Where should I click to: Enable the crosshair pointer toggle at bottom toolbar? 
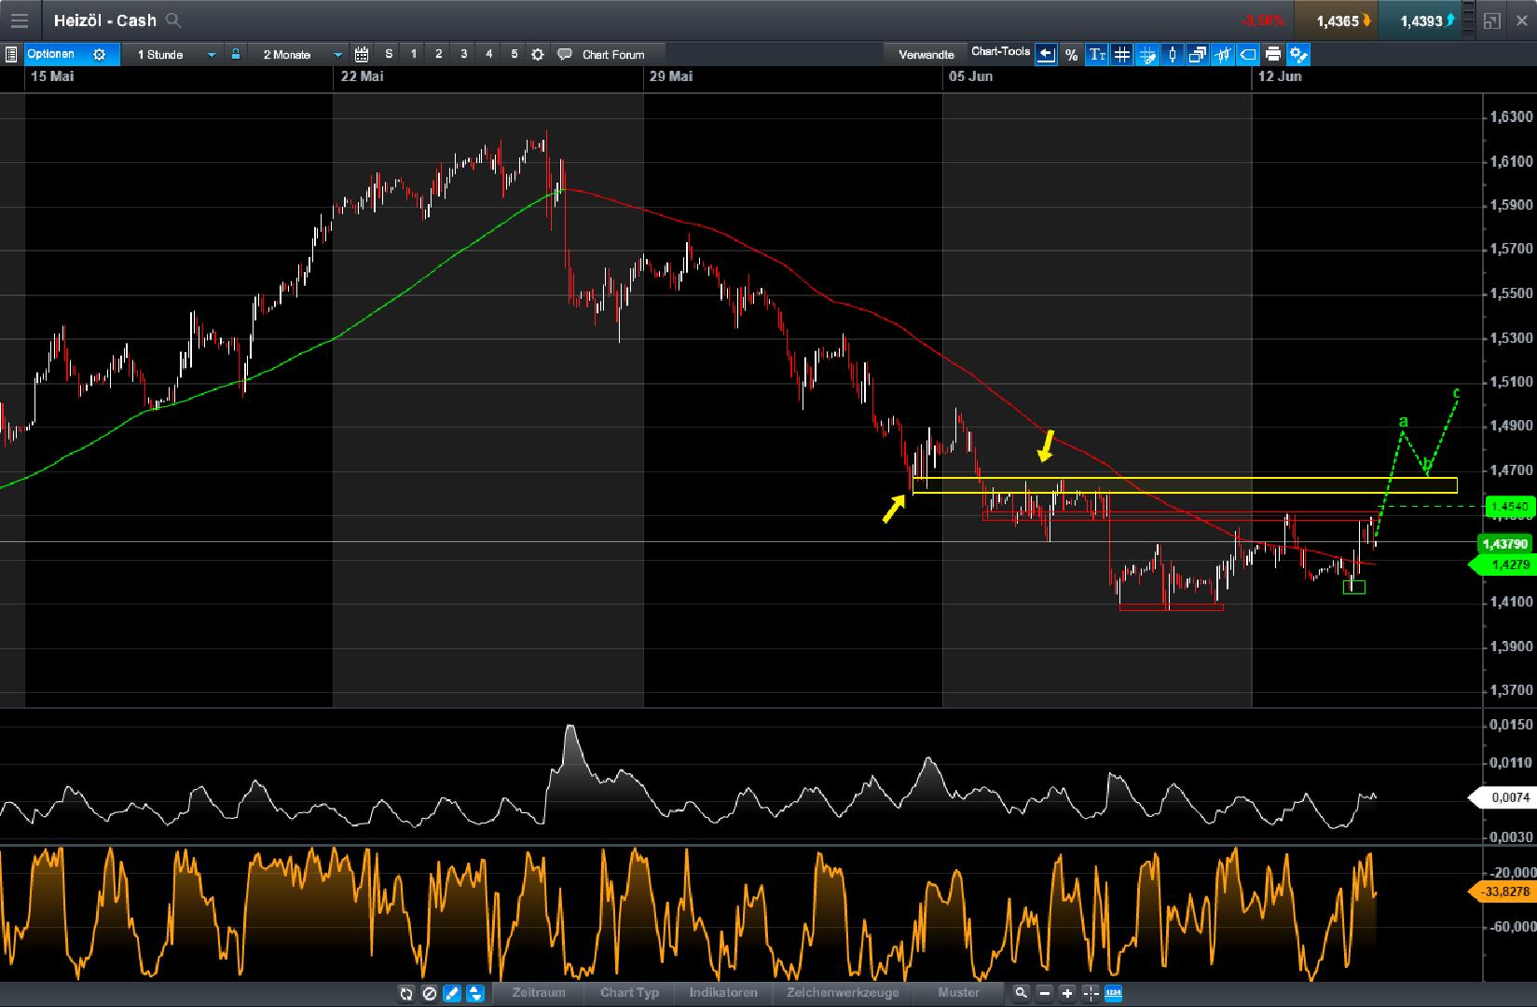(1088, 994)
